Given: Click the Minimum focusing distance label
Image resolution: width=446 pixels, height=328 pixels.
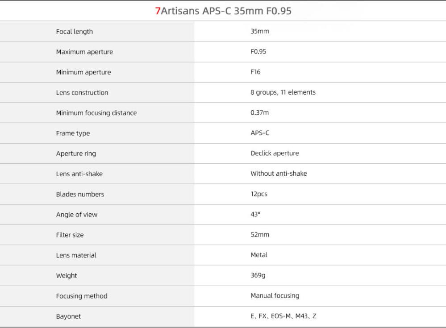Looking at the screenshot, I should [96, 113].
